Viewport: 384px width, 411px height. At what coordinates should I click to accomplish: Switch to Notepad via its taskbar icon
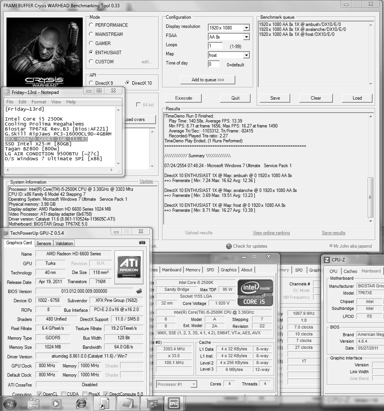(x=128, y=403)
